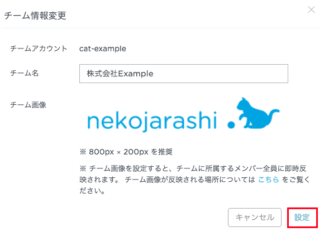
Task: Click the 株式会社Example text in the field
Action: pos(120,74)
